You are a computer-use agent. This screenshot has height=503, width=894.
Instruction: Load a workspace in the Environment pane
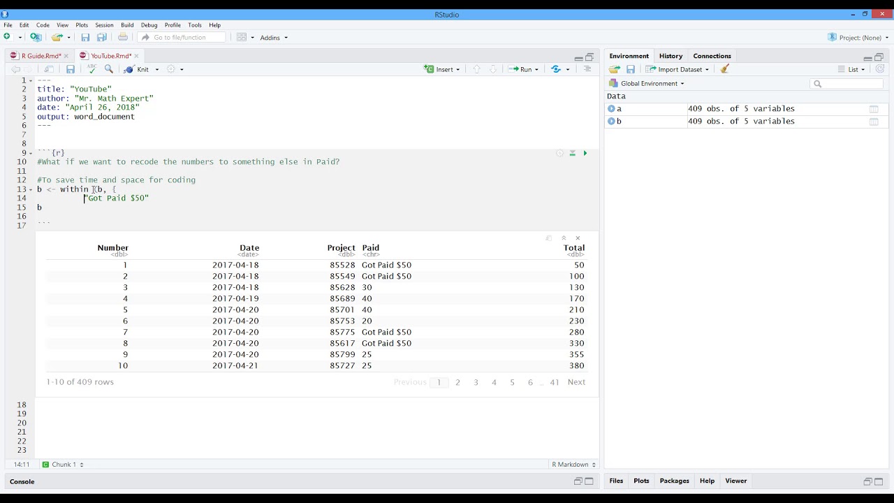click(x=615, y=69)
